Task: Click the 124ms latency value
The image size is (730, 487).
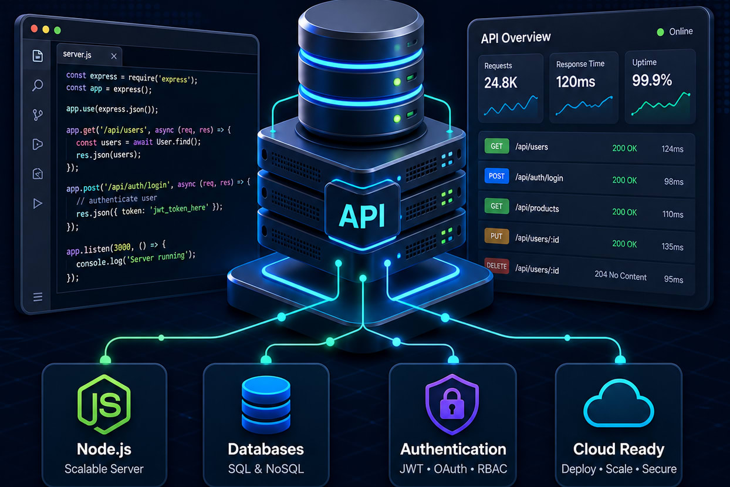Action: 672,149
